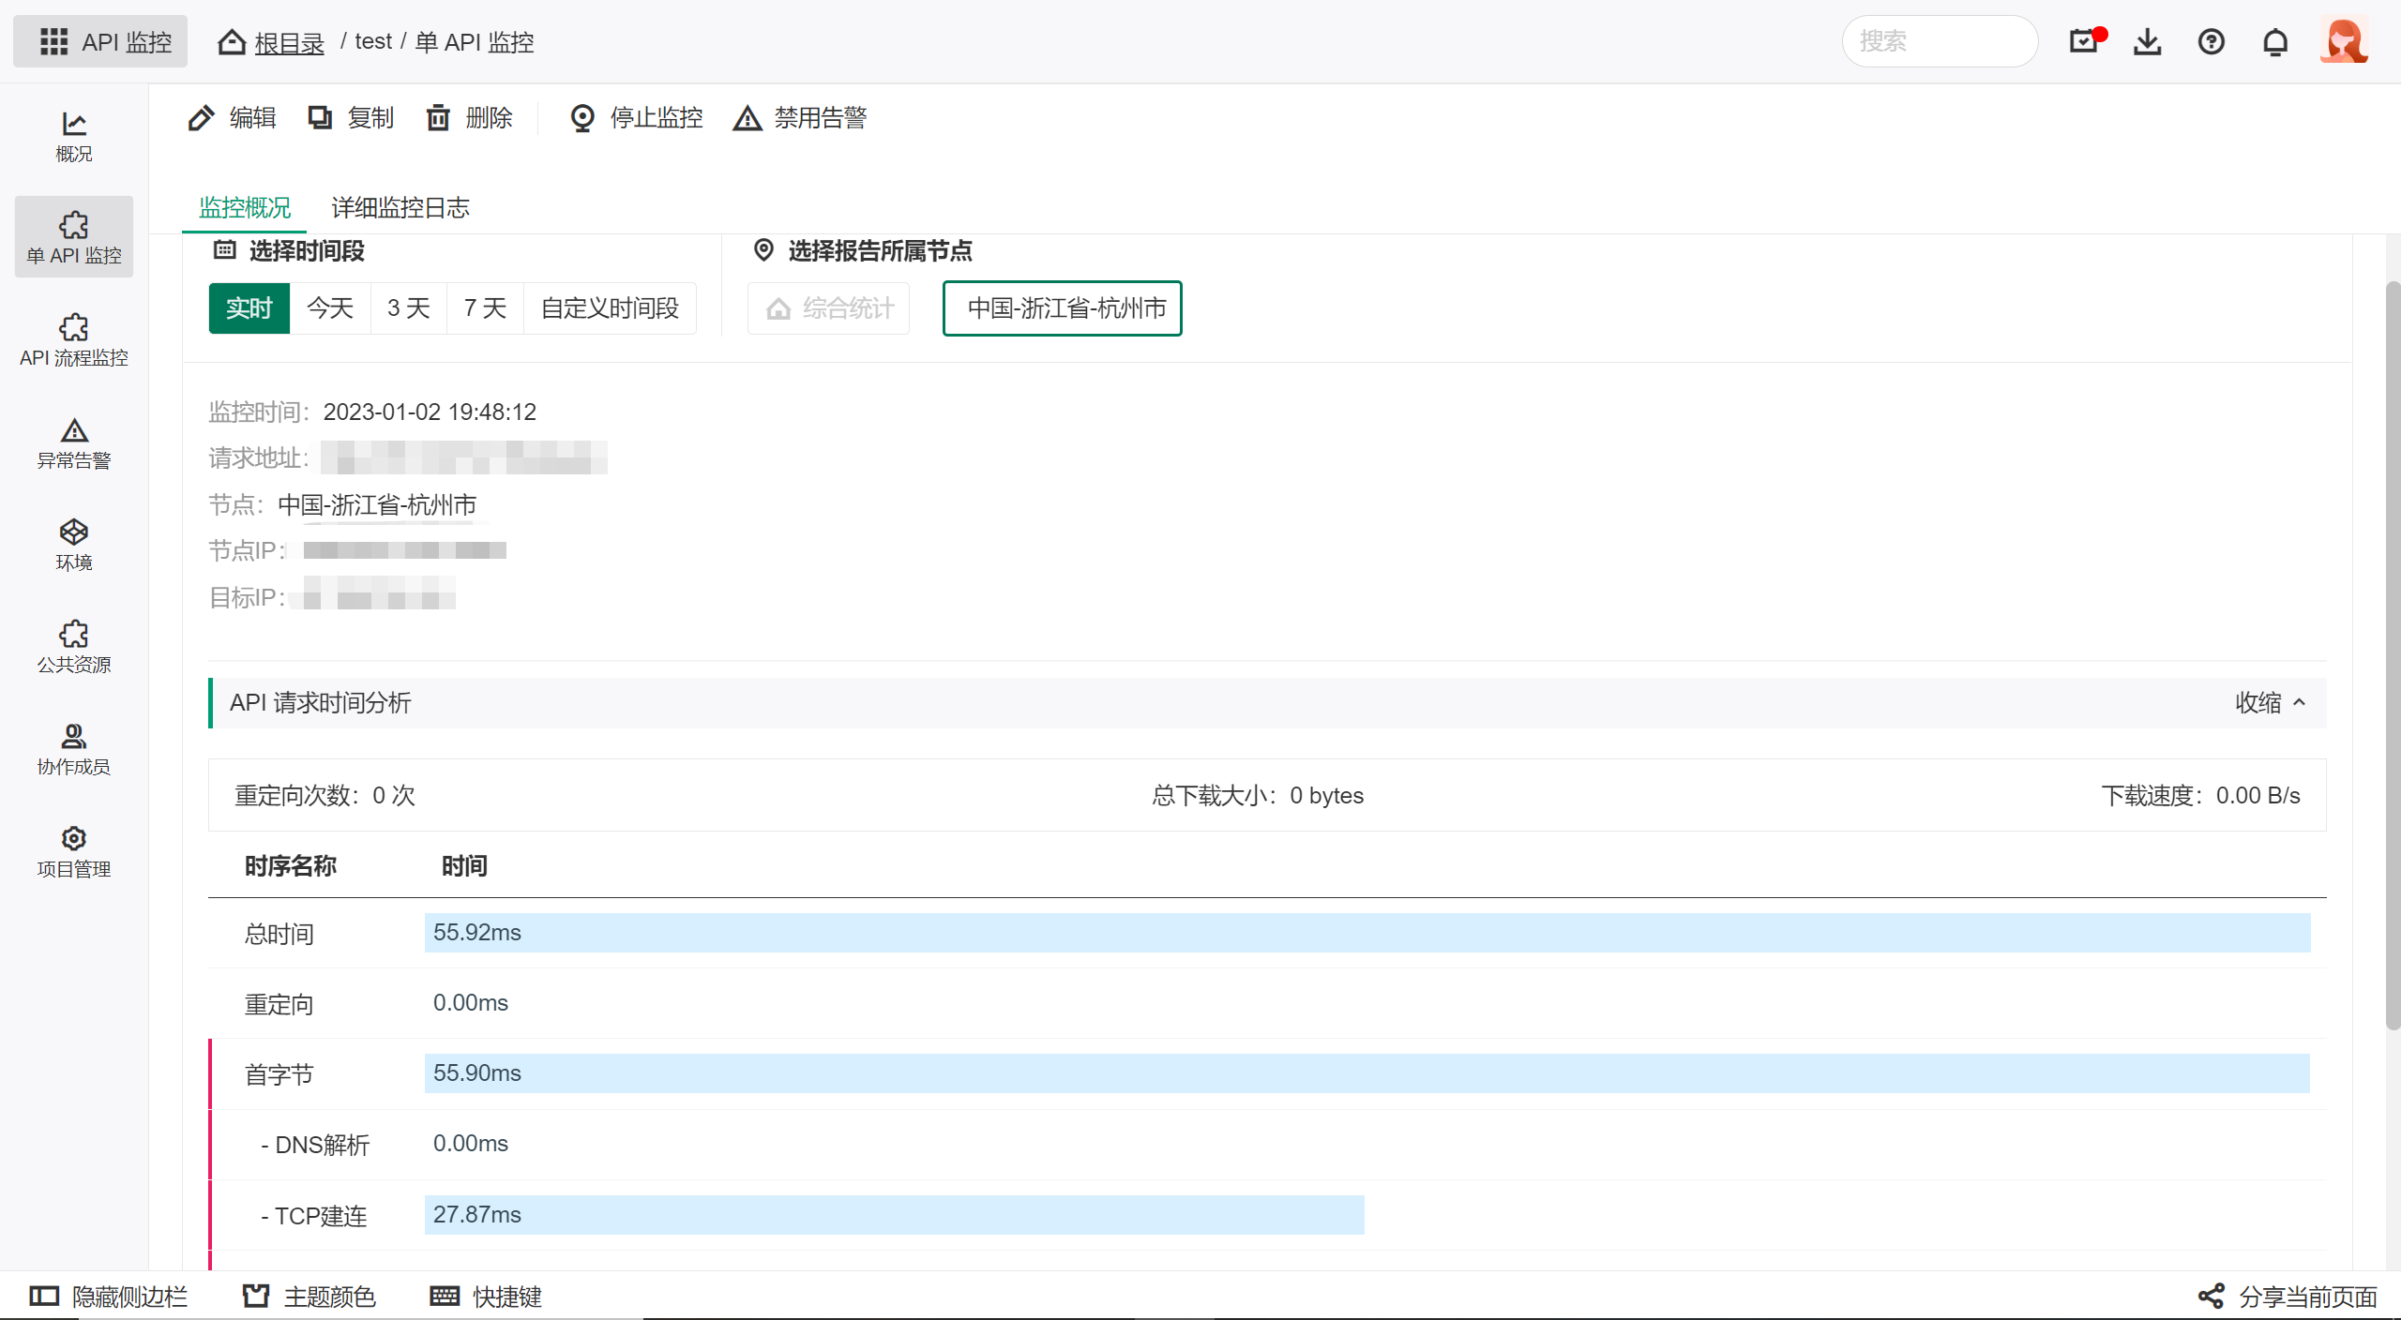Viewport: 2401px width, 1320px height.
Task: Collapse the API 请求时间分析 section
Action: 2270,703
